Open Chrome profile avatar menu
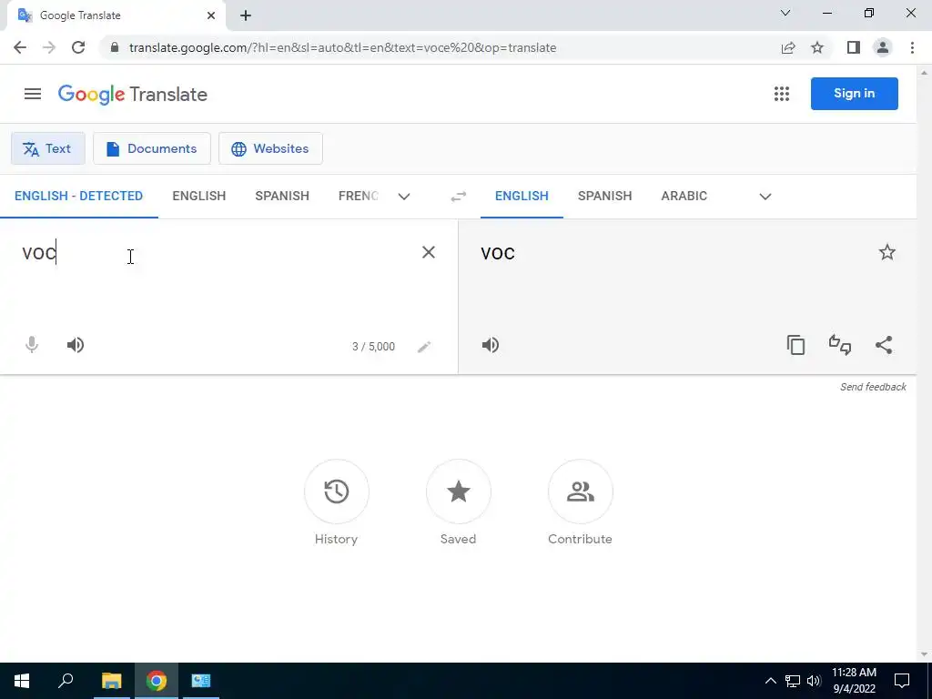The image size is (932, 699). (883, 47)
